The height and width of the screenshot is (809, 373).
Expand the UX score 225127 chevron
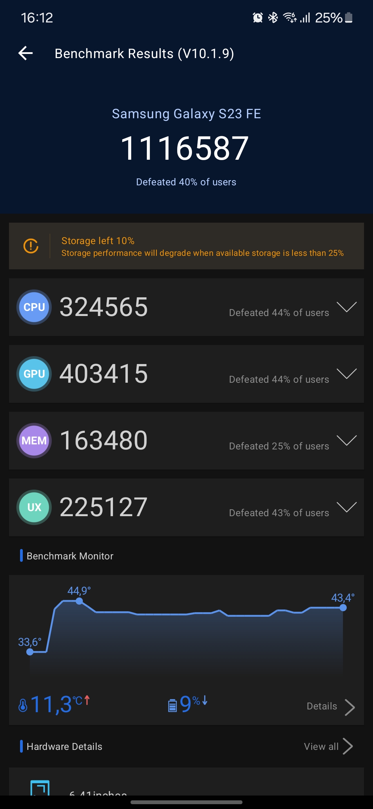click(346, 507)
